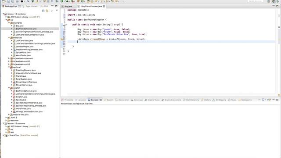Select JobCandidate.java in exercises

(25, 41)
